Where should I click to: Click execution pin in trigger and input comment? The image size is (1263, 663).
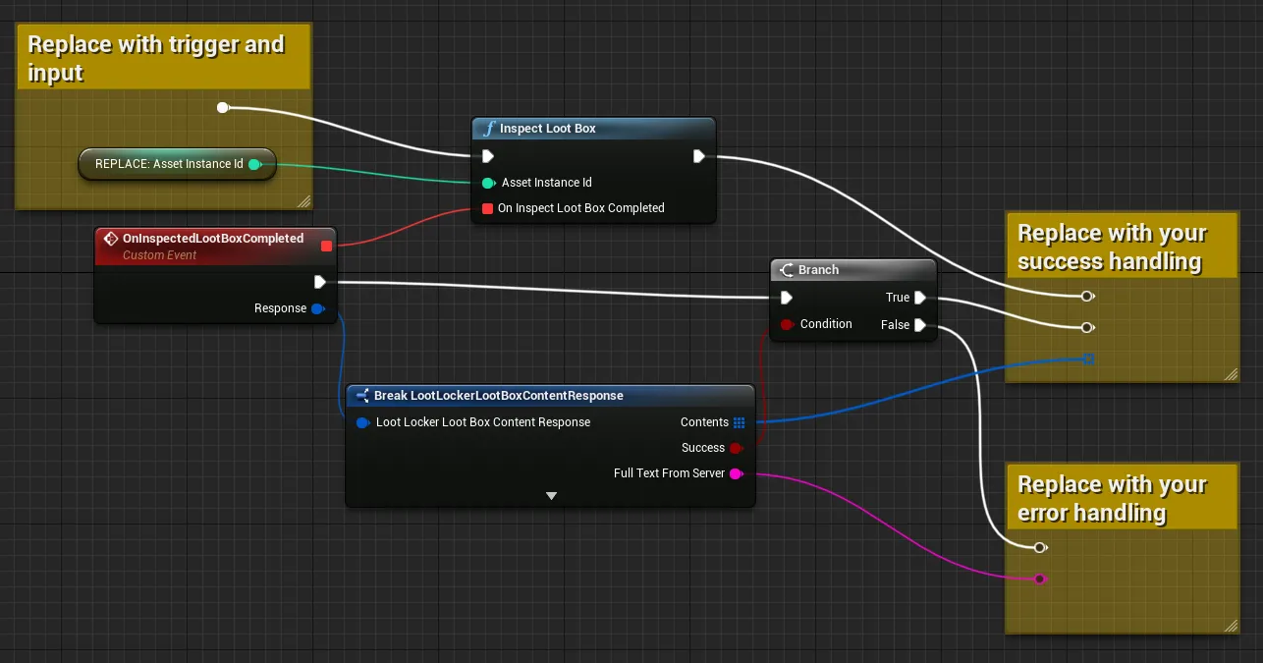[223, 107]
